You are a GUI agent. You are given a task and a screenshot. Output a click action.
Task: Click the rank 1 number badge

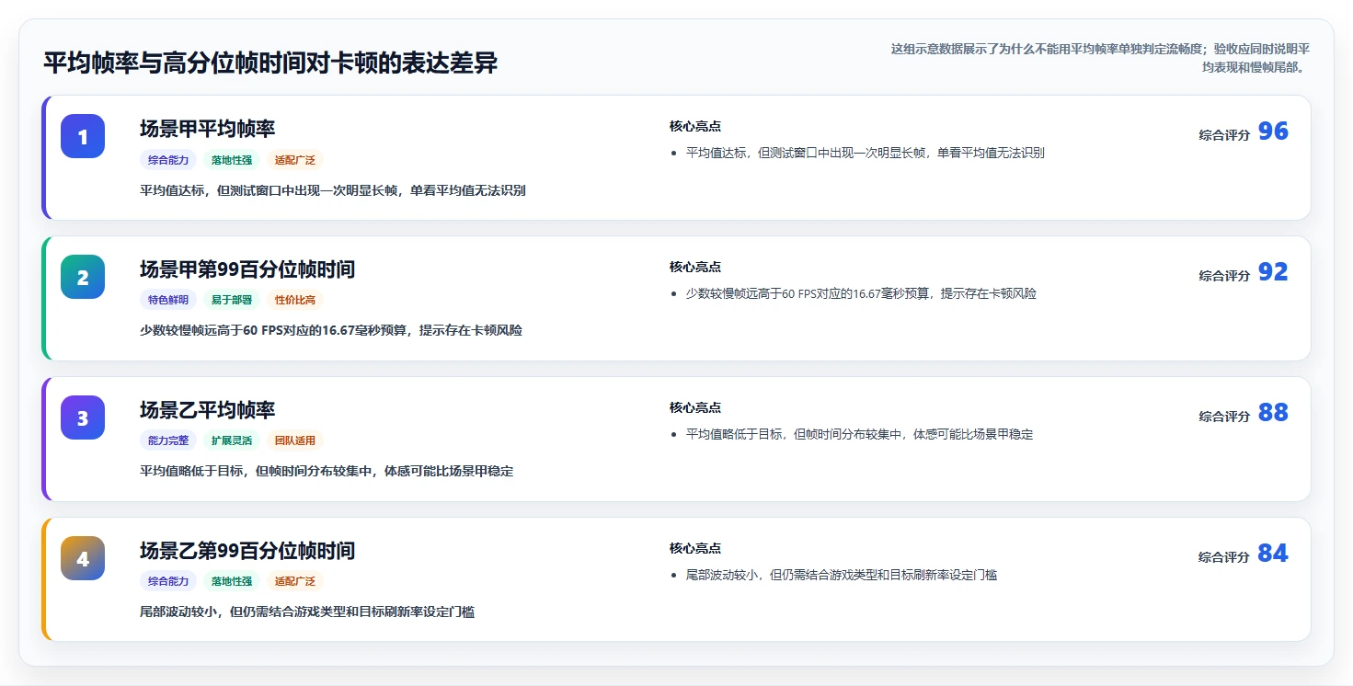click(x=83, y=136)
